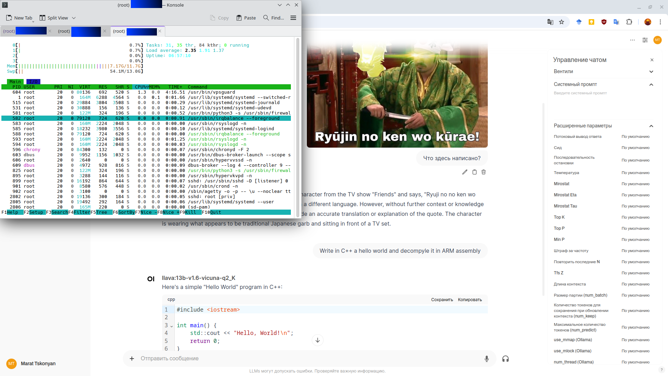Click the chat message input field

[308, 358]
